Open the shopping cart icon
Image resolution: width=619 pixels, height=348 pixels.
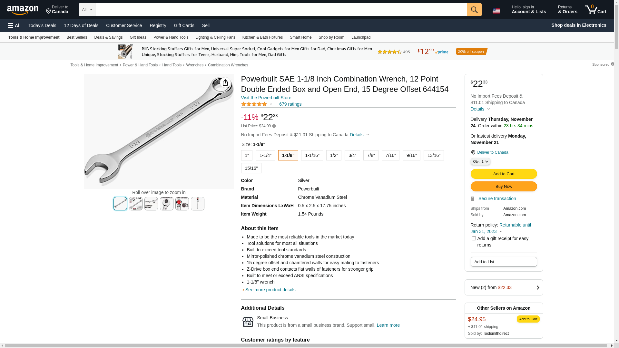[595, 9]
